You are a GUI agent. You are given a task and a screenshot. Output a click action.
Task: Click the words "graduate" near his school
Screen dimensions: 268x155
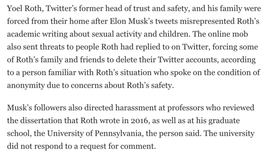coord(224,121)
